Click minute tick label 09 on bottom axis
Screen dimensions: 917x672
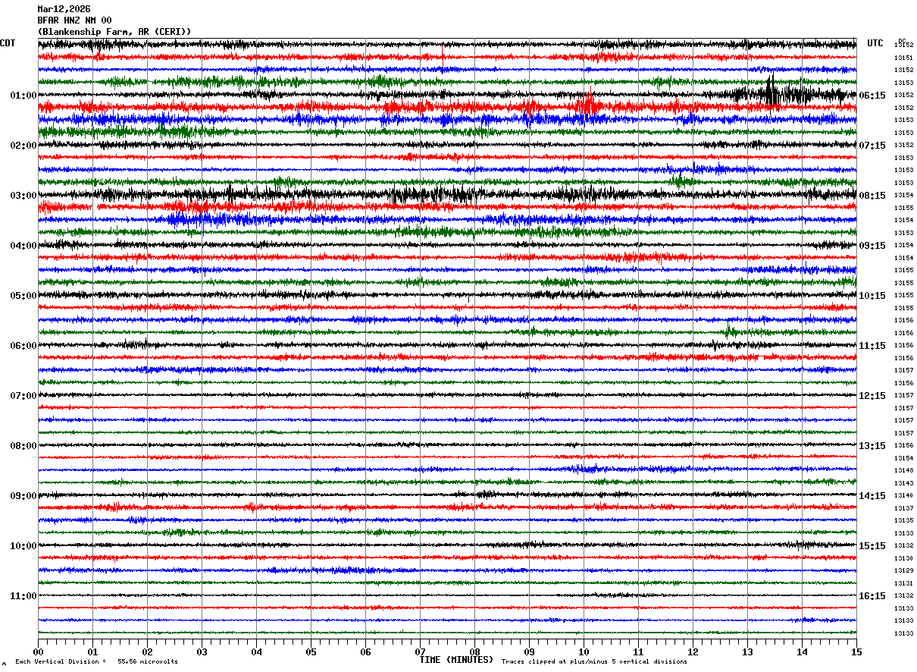[x=529, y=652]
